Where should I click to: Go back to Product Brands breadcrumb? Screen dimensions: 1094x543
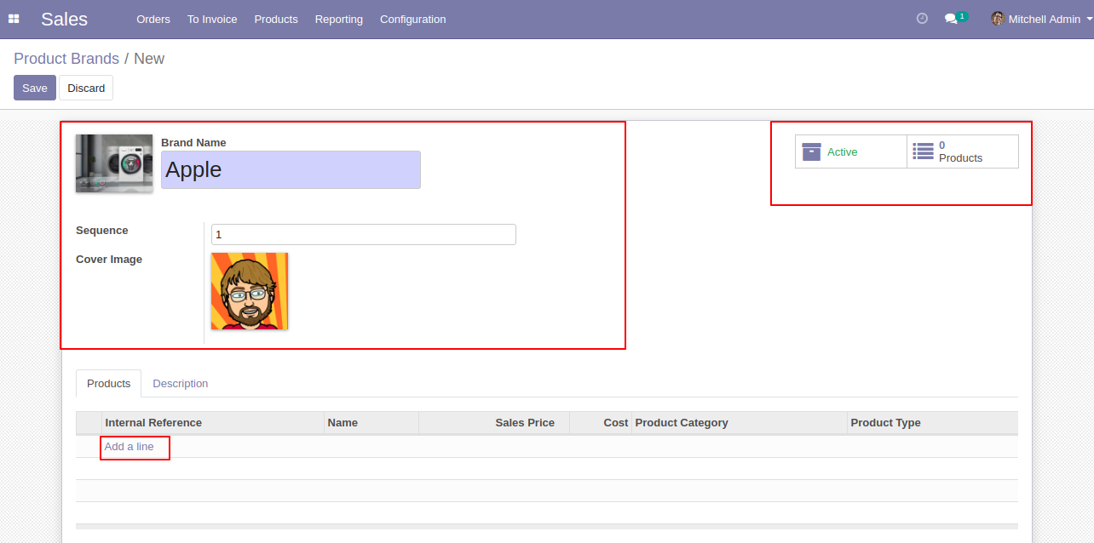tap(66, 59)
